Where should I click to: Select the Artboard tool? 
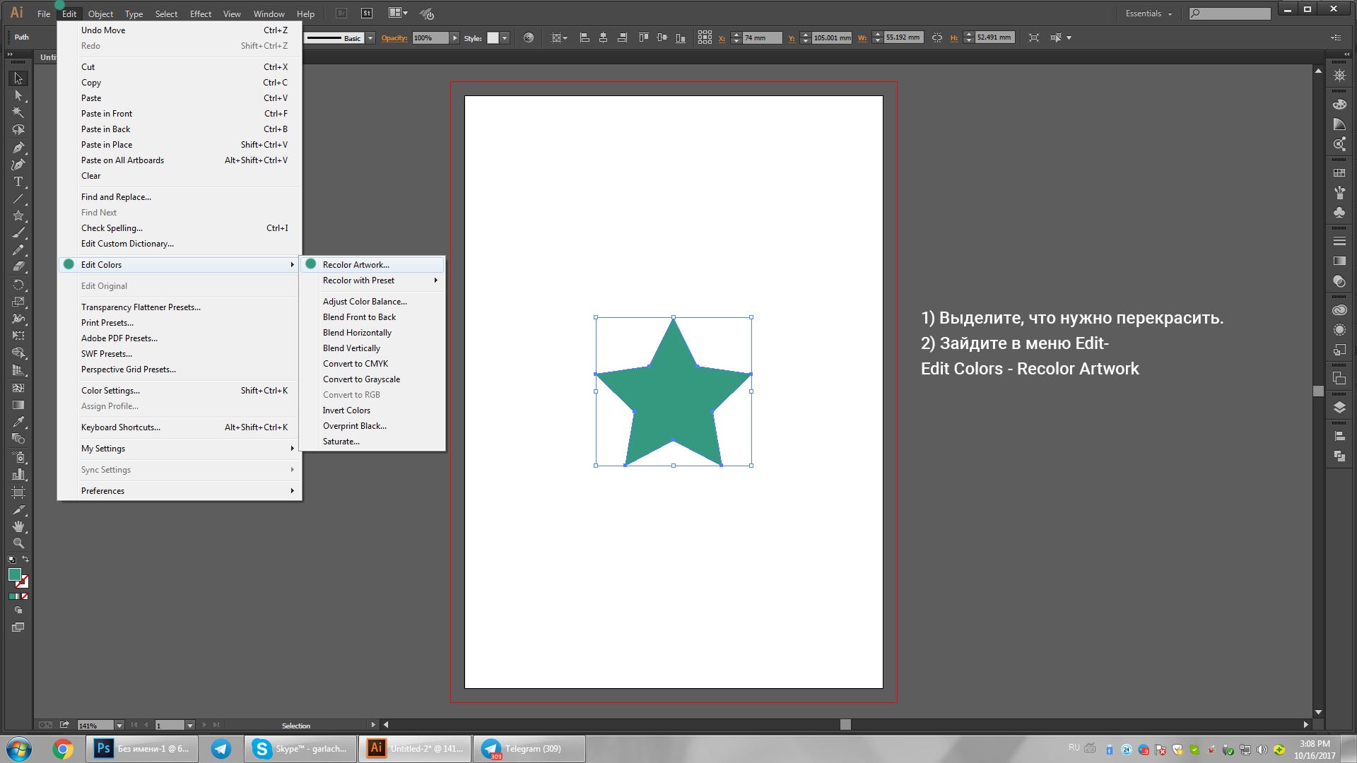[x=18, y=492]
